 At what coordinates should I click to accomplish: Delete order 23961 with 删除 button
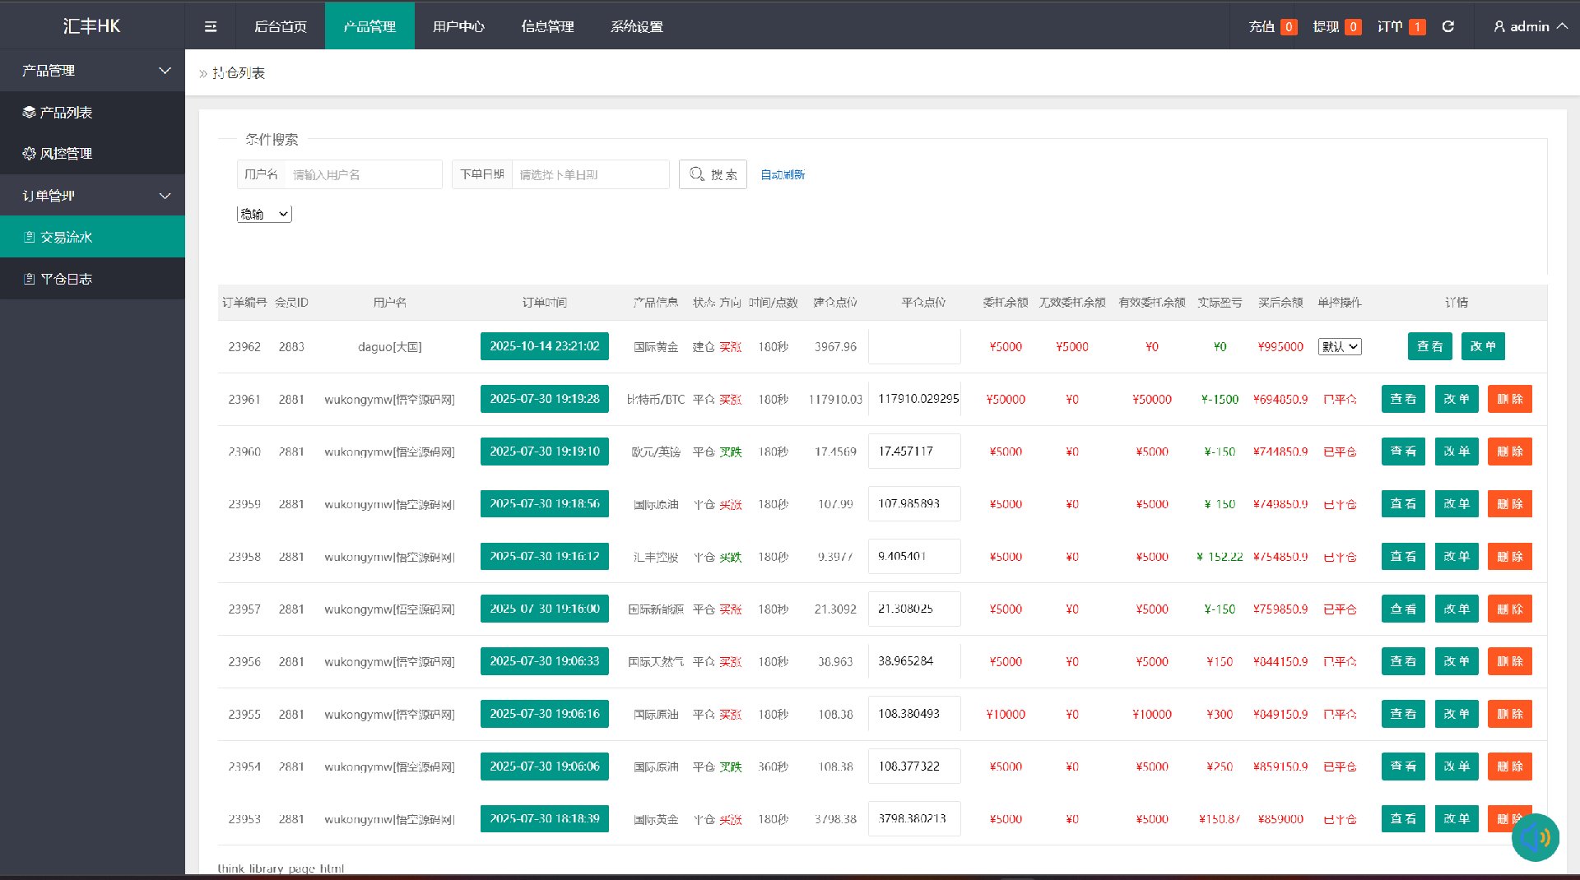click(x=1509, y=400)
